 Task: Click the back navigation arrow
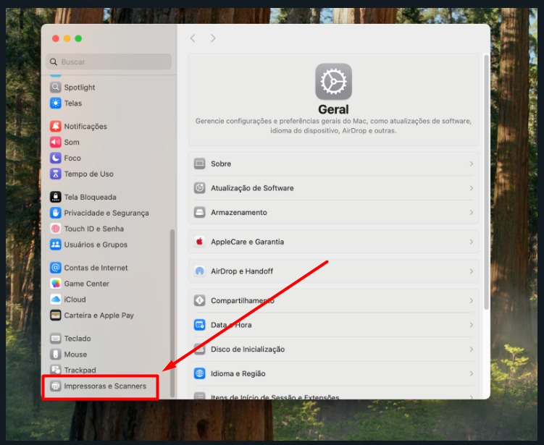[x=193, y=38]
